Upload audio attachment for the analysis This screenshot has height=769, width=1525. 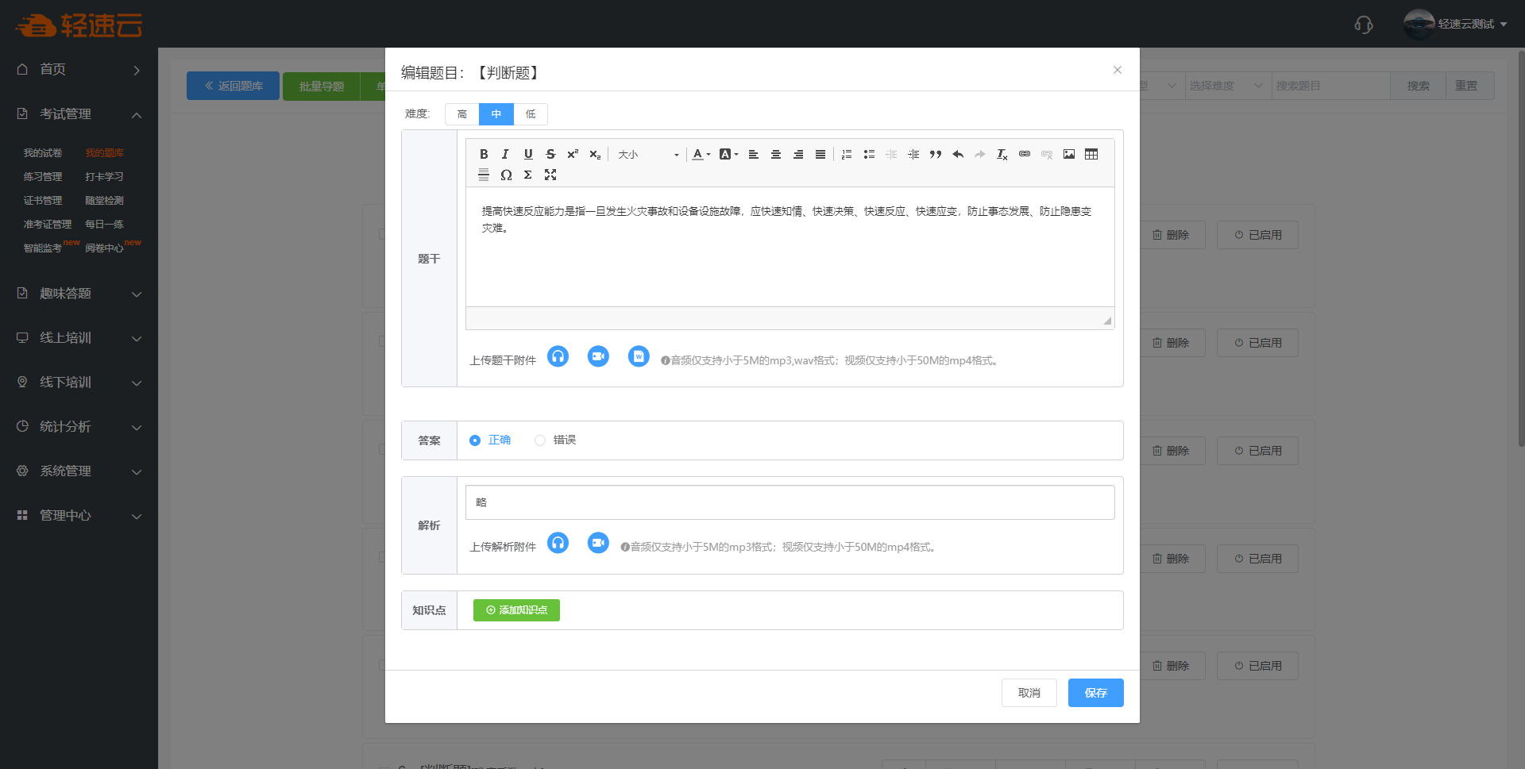pos(558,544)
